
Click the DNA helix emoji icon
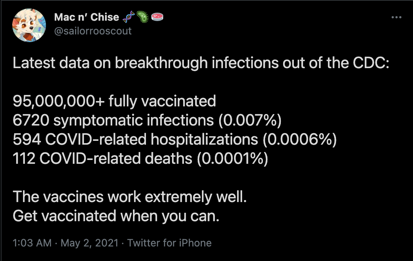[x=129, y=17]
